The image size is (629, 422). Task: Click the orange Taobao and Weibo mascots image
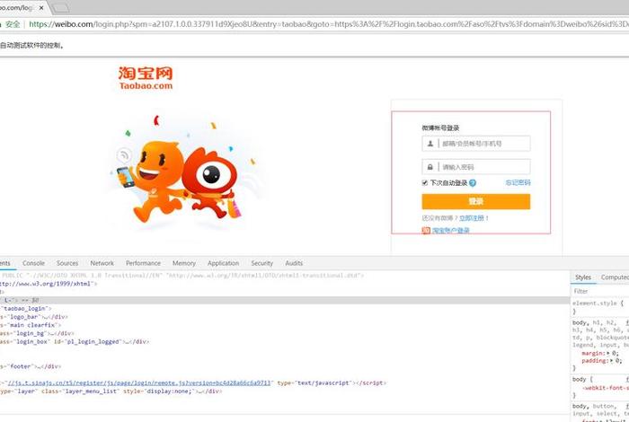pyautogui.click(x=173, y=174)
